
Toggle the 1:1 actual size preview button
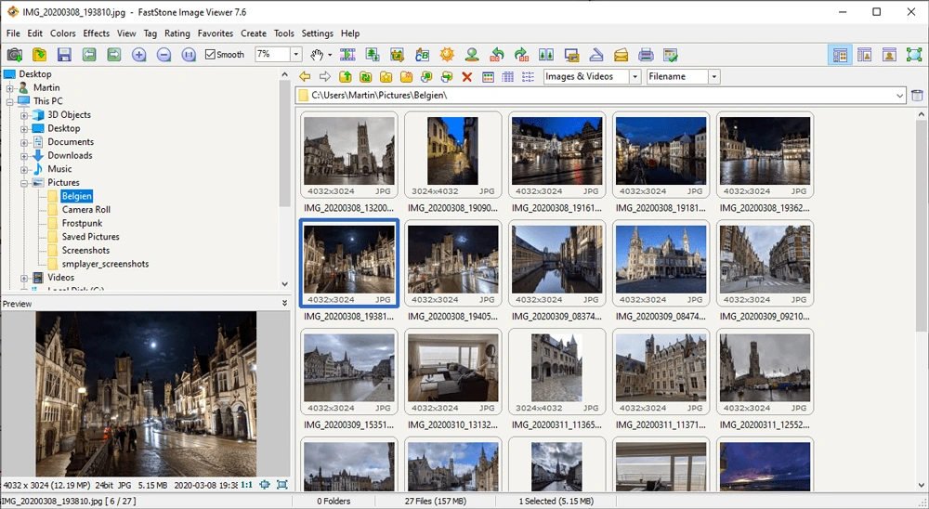[x=246, y=485]
